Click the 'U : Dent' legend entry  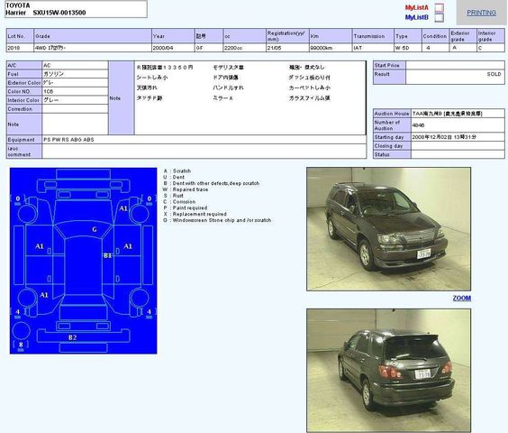click(174, 177)
